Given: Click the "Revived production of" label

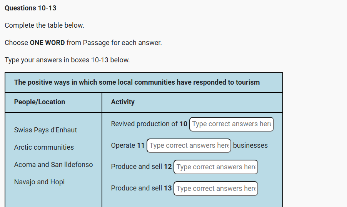Looking at the screenshot, I should click(144, 124).
